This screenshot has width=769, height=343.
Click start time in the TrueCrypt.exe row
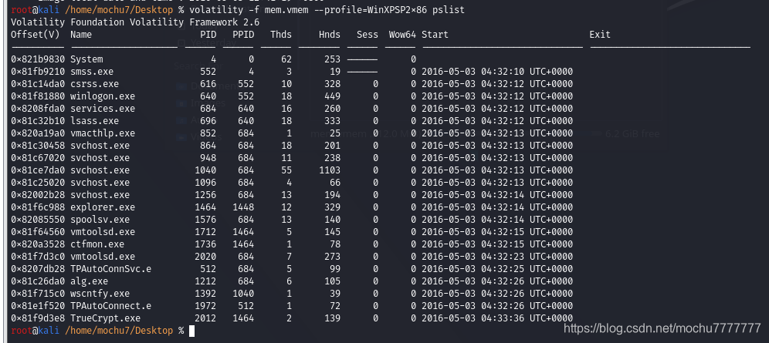(x=497, y=318)
